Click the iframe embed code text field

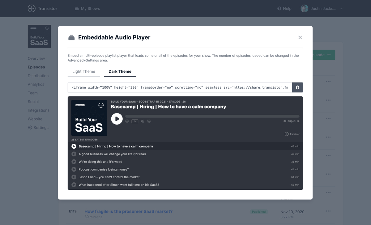point(180,87)
